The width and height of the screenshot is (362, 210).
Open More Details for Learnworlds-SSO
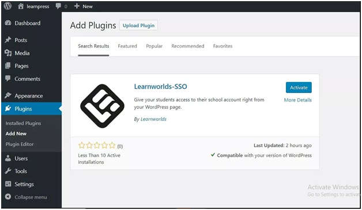[298, 100]
